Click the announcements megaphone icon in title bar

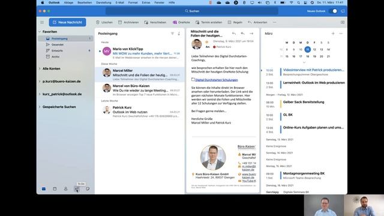pyautogui.click(x=343, y=11)
